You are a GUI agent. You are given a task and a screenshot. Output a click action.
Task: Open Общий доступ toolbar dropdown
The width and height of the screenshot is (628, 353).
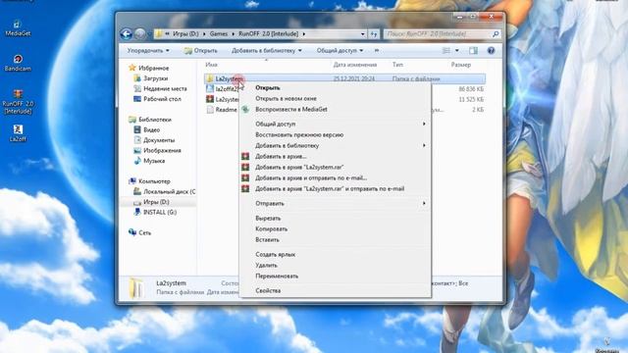click(340, 50)
